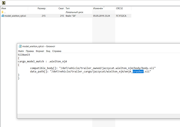Click the CRC32 column header
The height and width of the screenshot is (127, 180).
pyautogui.click(x=120, y=8)
